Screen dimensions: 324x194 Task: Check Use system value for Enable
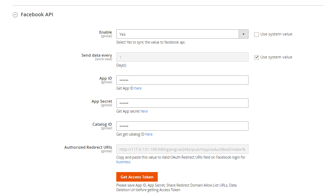pos(256,34)
